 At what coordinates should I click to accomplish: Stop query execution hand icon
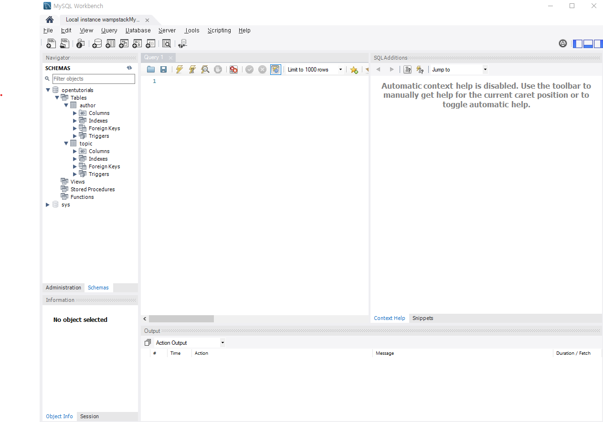pyautogui.click(x=218, y=70)
